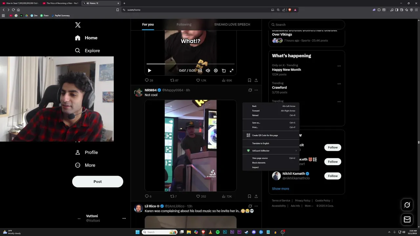The width and height of the screenshot is (420, 236).
Task: Enter fullscreen on the top video
Action: click(x=231, y=70)
